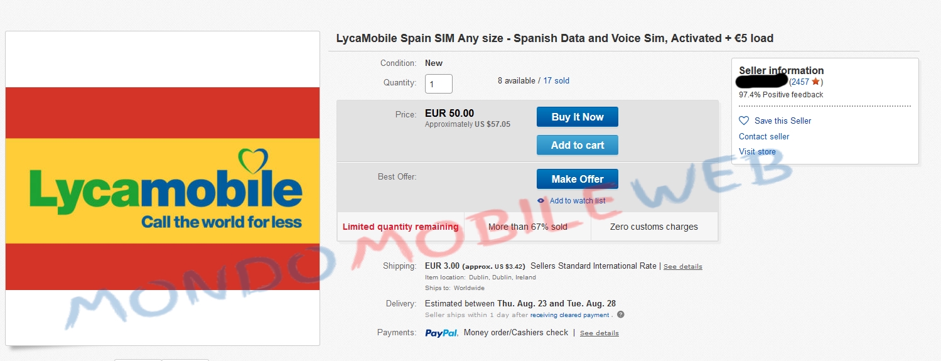
Task: Click the Save this Seller link
Action: tap(783, 121)
